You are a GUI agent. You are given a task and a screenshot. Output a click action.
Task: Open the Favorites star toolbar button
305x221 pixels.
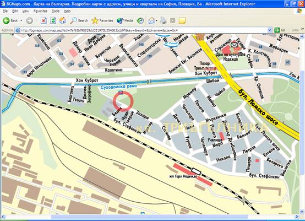[102, 20]
